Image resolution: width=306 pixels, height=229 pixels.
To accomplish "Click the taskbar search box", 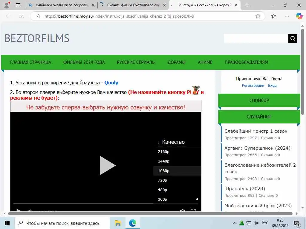I will coord(62,223).
